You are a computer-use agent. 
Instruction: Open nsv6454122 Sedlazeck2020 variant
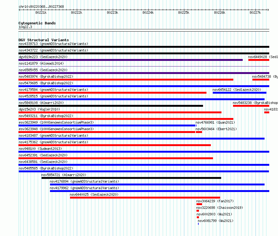coord(237,90)
